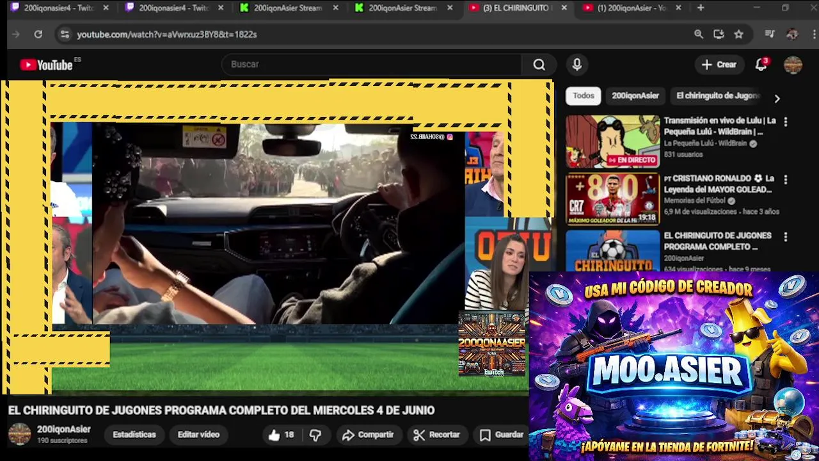Open the 200iqonAsier channel avatar below video
Image resolution: width=819 pixels, height=461 pixels.
pos(19,434)
